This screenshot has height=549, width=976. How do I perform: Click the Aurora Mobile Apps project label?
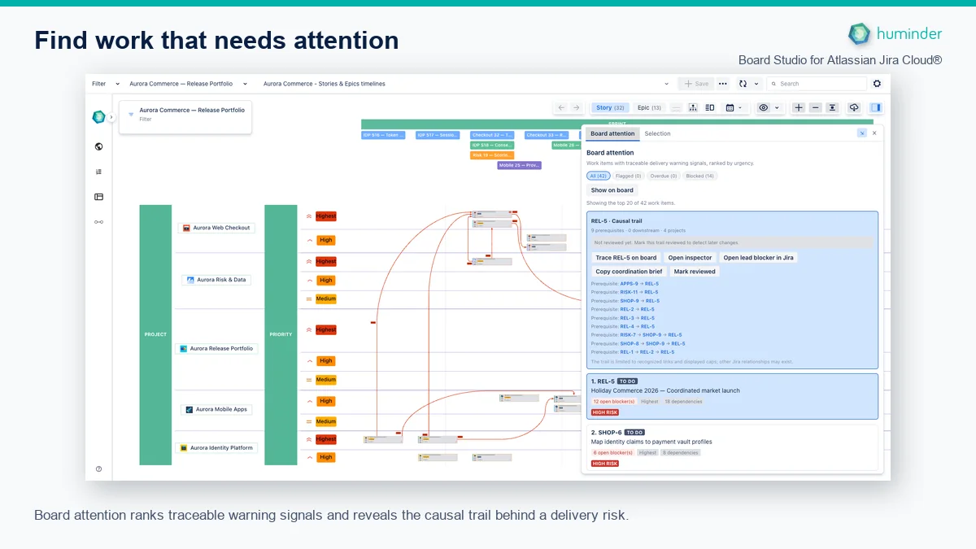click(216, 409)
